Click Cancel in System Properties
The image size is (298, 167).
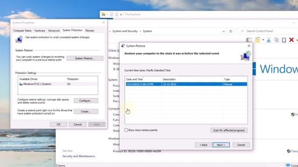pyautogui.click(x=78, y=124)
